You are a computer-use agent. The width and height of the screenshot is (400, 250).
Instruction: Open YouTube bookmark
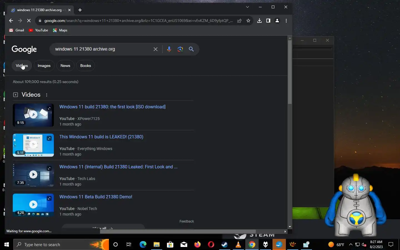(x=39, y=30)
